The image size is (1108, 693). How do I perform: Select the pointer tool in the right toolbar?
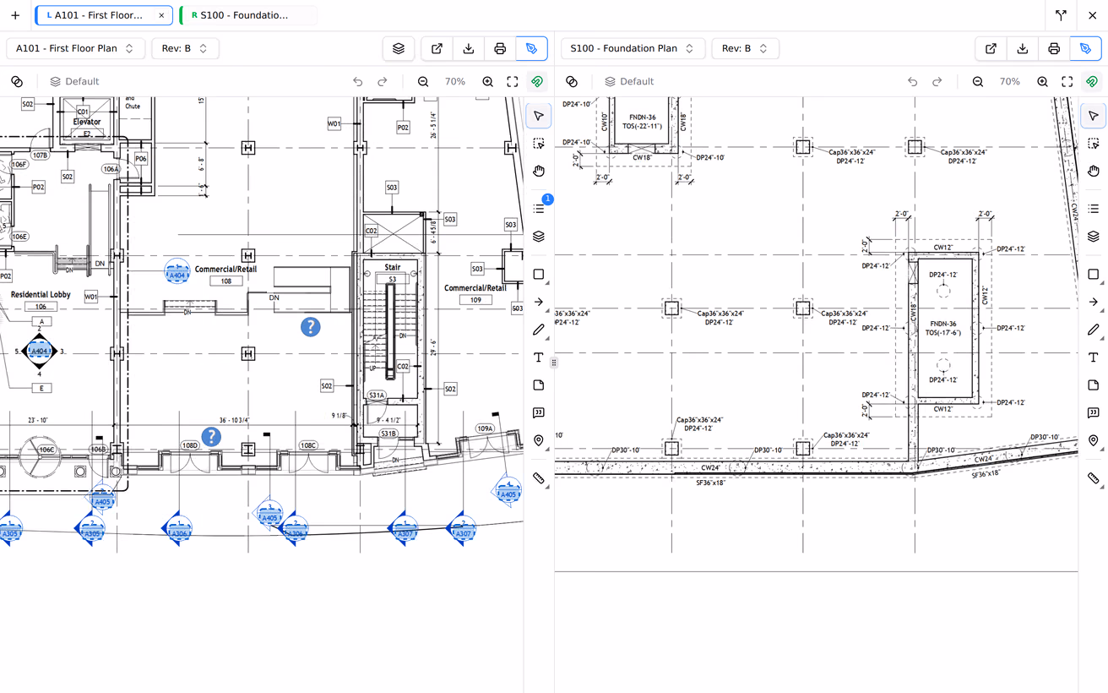[1094, 116]
